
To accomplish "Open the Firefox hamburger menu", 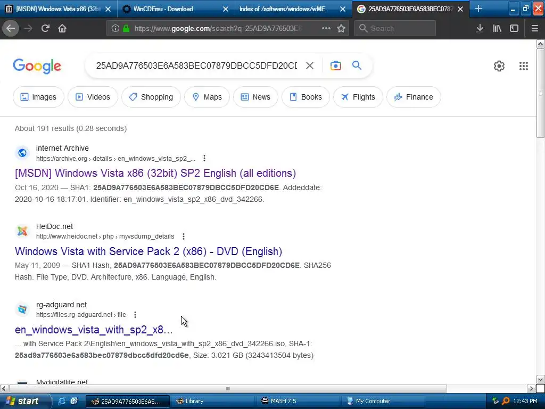I will 534,28.
